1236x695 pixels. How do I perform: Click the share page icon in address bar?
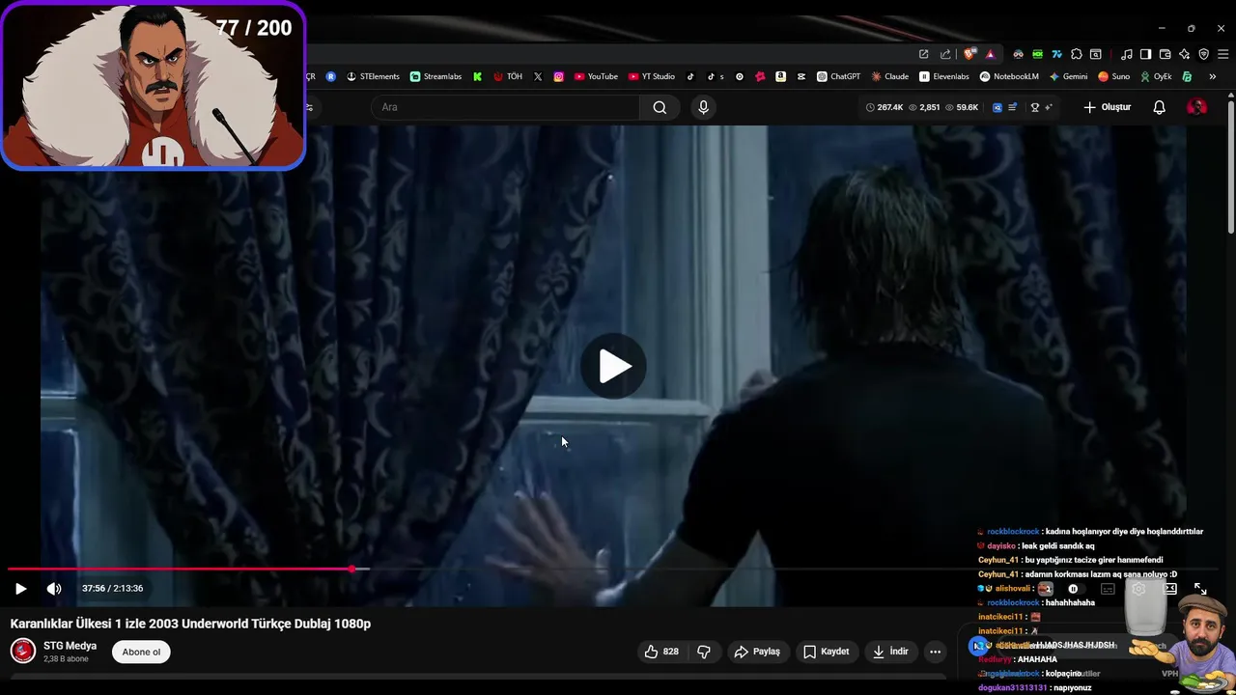coord(945,54)
